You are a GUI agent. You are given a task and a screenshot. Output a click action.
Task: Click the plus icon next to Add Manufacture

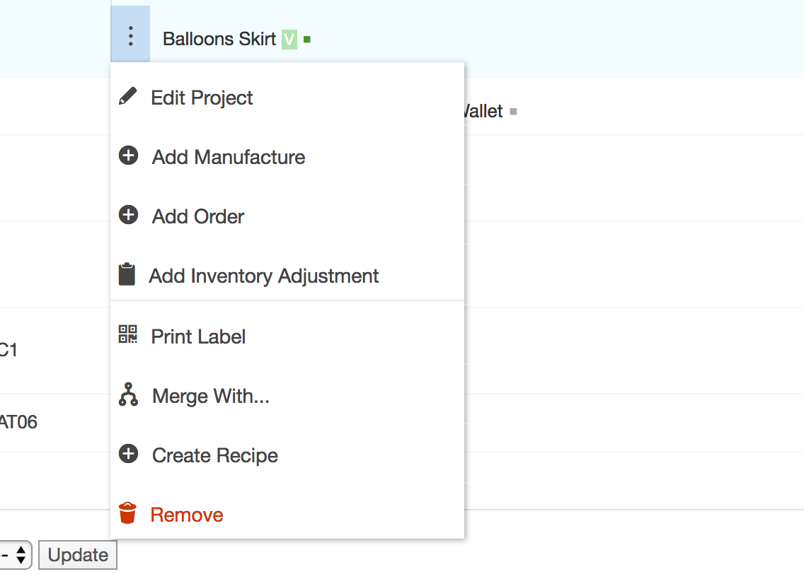(128, 156)
